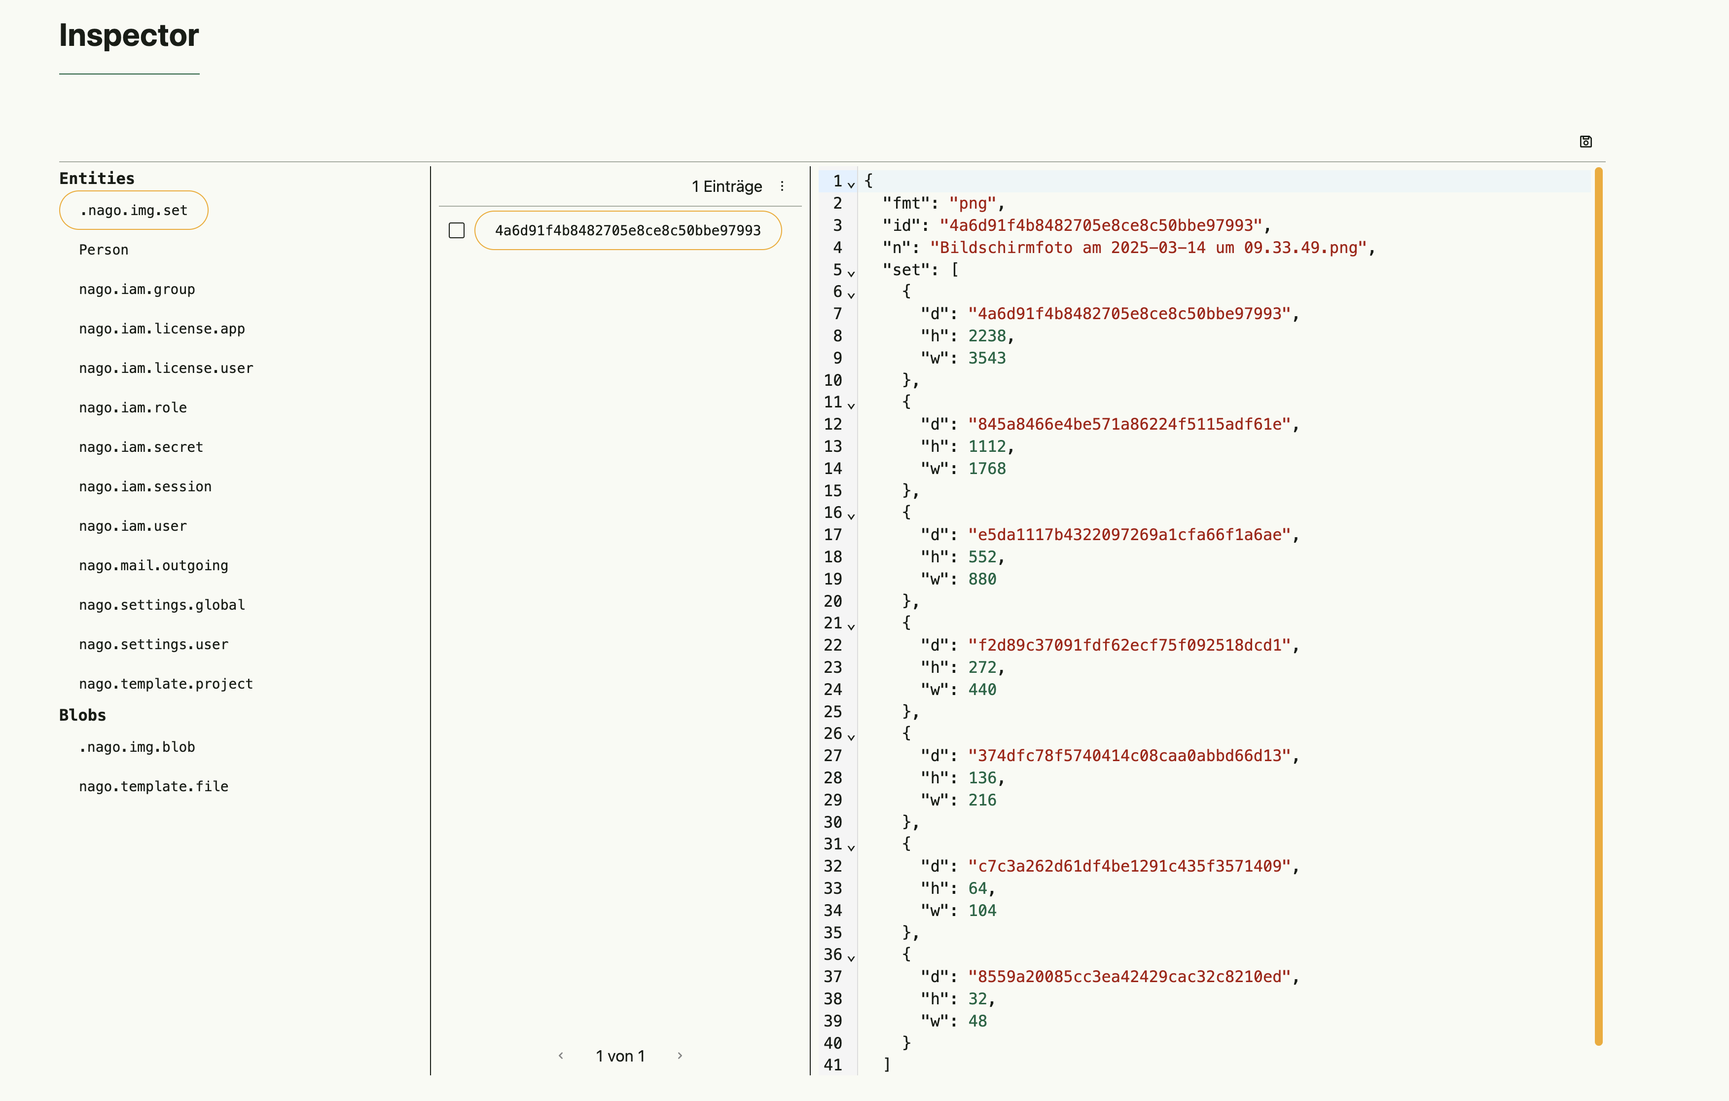Image resolution: width=1729 pixels, height=1101 pixels.
Task: Collapse the root object at line 1
Action: point(851,184)
